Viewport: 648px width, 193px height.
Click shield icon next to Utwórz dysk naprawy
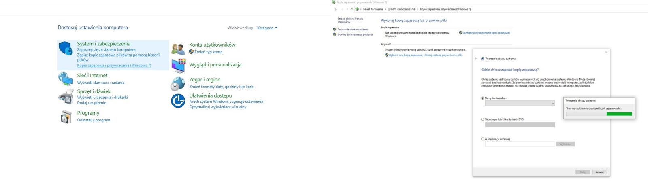[x=335, y=34]
